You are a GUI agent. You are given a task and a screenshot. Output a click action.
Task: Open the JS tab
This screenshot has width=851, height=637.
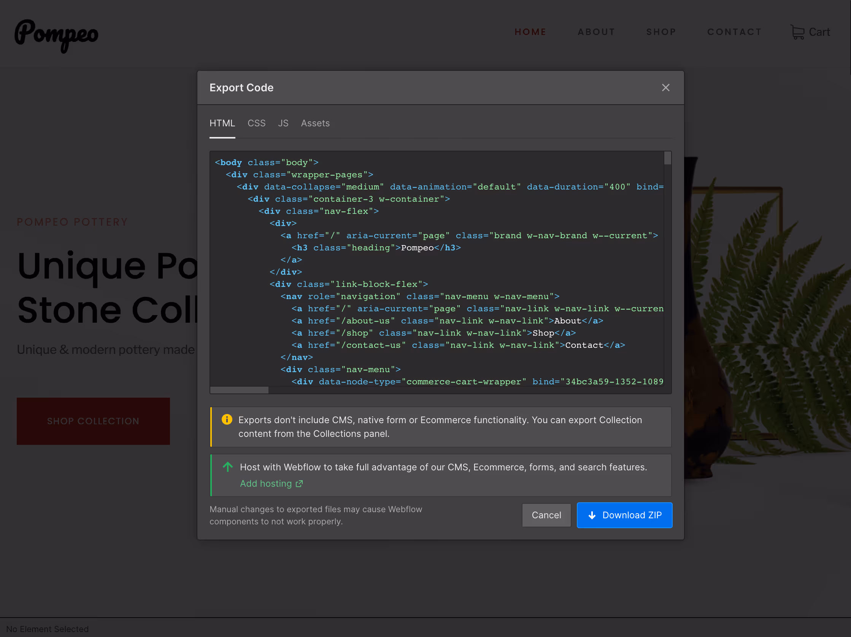point(283,123)
